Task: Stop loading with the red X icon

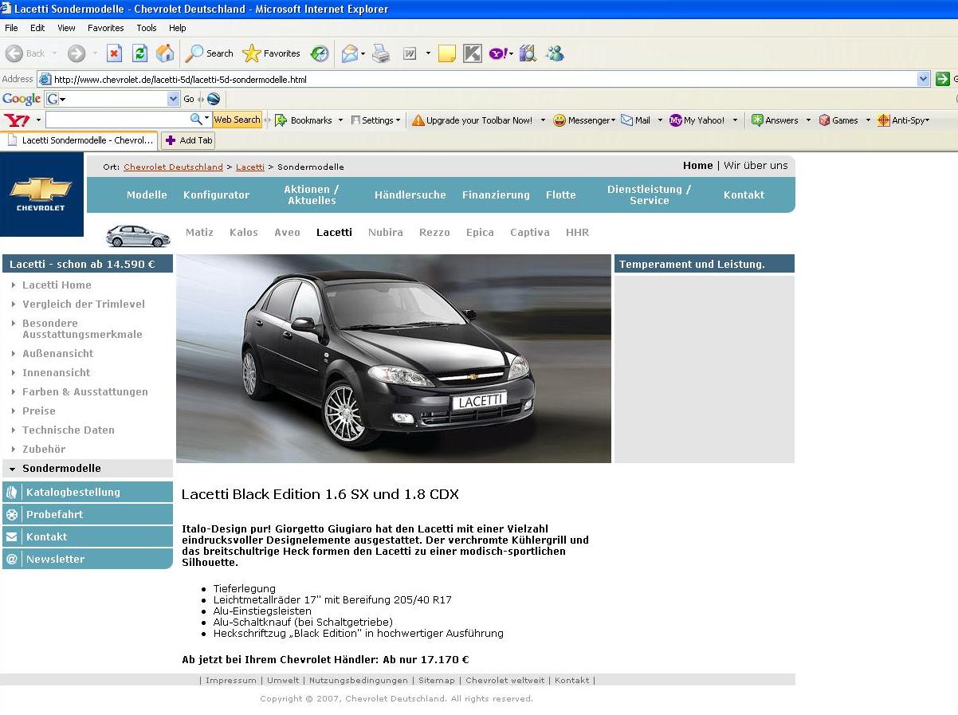Action: pos(115,53)
